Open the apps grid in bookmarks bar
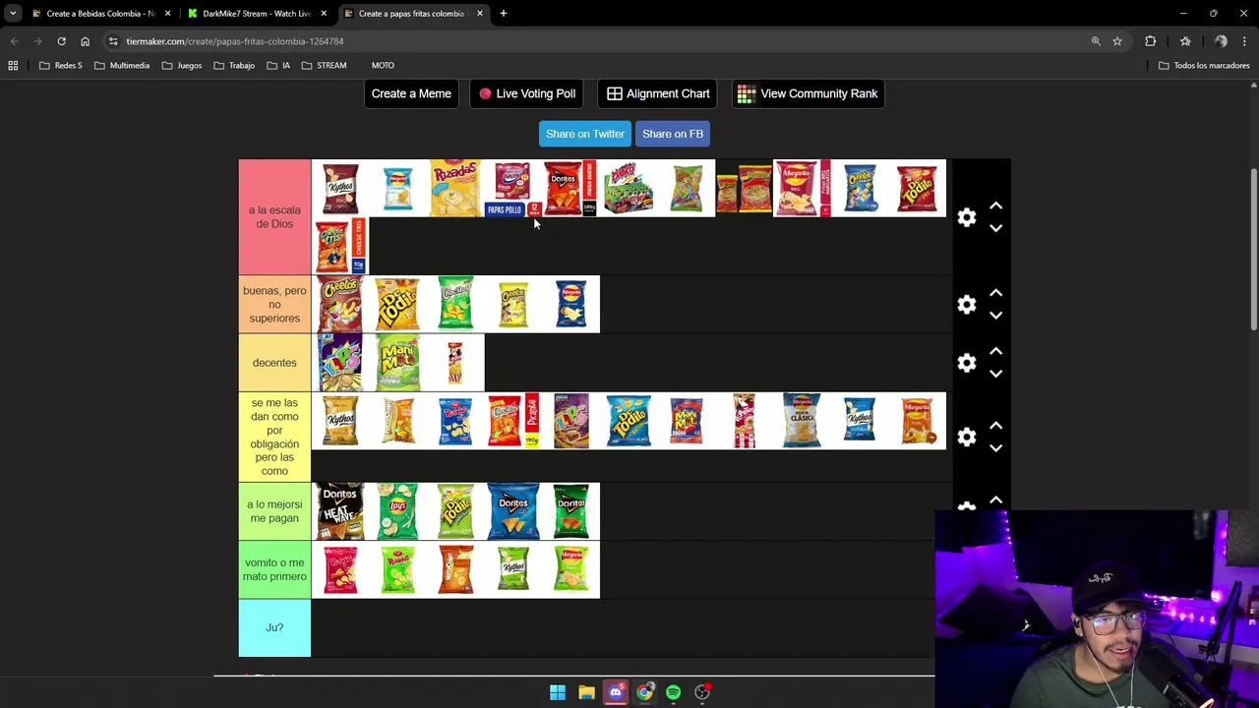The image size is (1259, 708). point(13,66)
